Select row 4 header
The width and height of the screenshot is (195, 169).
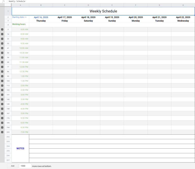click(x=8, y=25)
